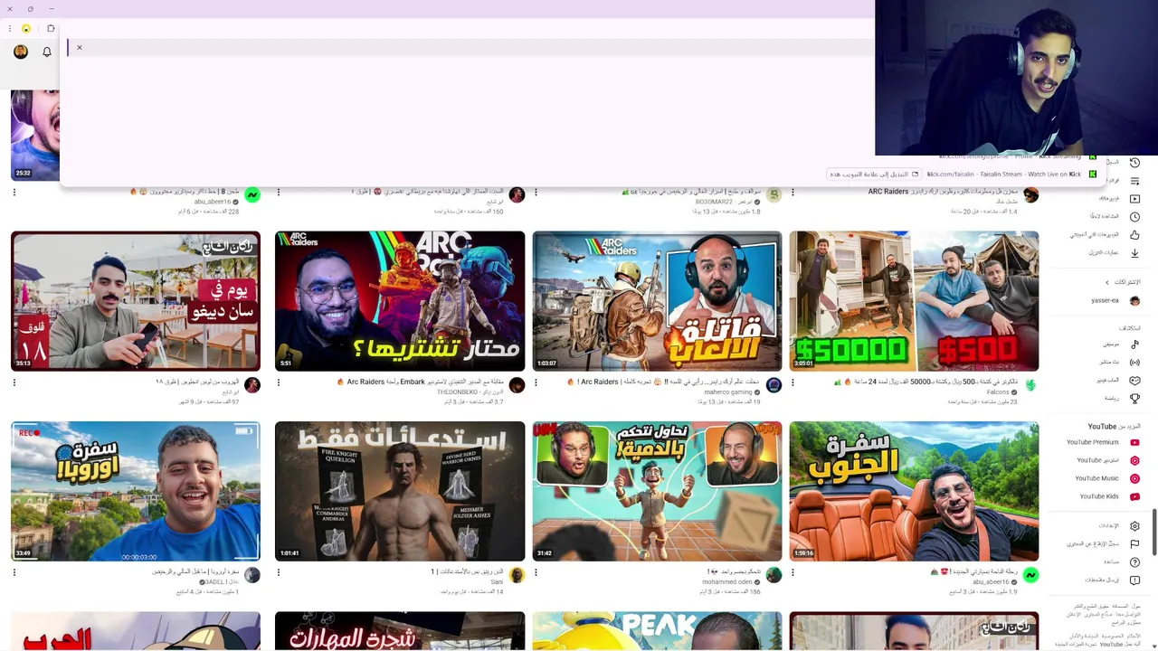Image resolution: width=1158 pixels, height=651 pixels.
Task: Open the Embark Arc Raiders interview title
Action: coord(418,382)
